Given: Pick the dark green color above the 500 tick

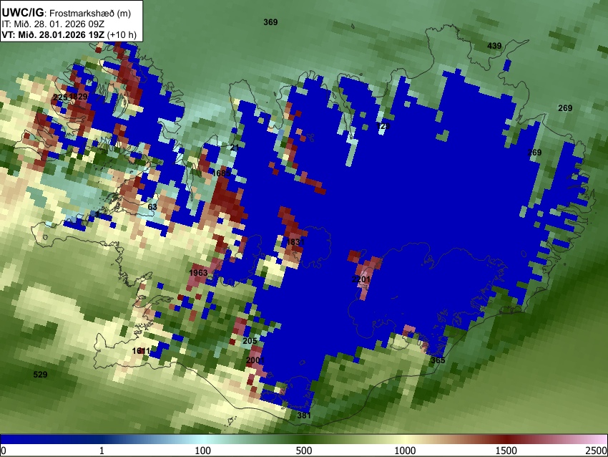Looking at the screenshot, I should (303, 439).
